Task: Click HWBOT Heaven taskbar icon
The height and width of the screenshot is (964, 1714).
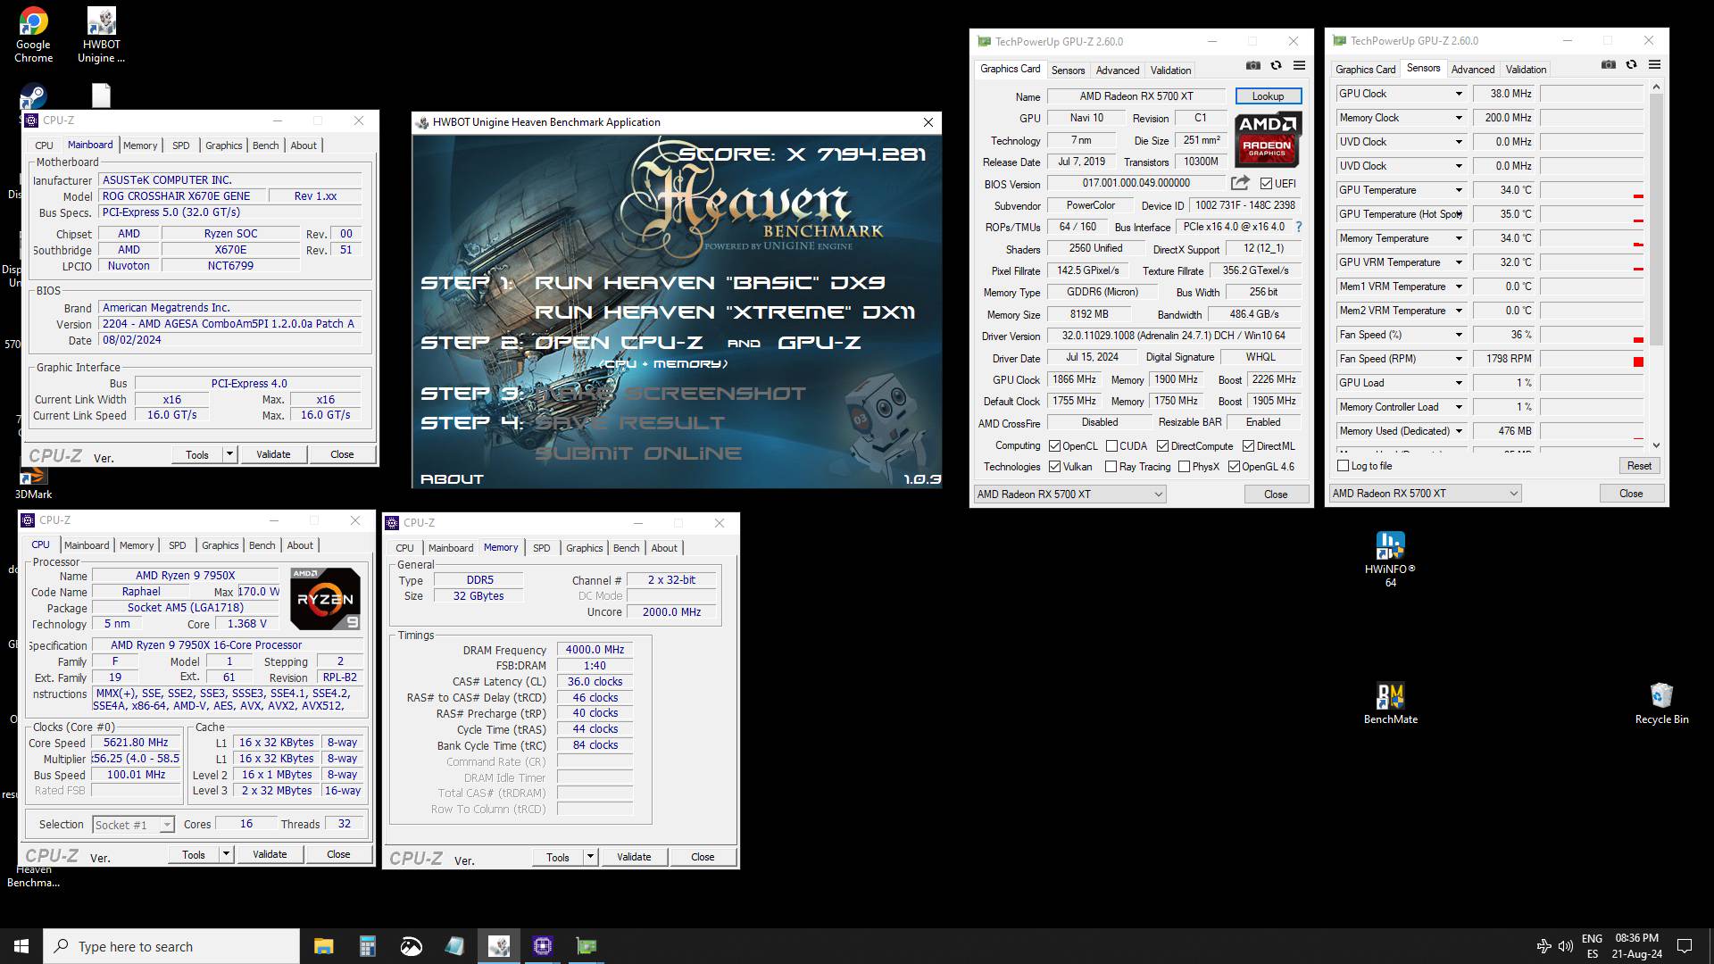Action: pos(499,946)
